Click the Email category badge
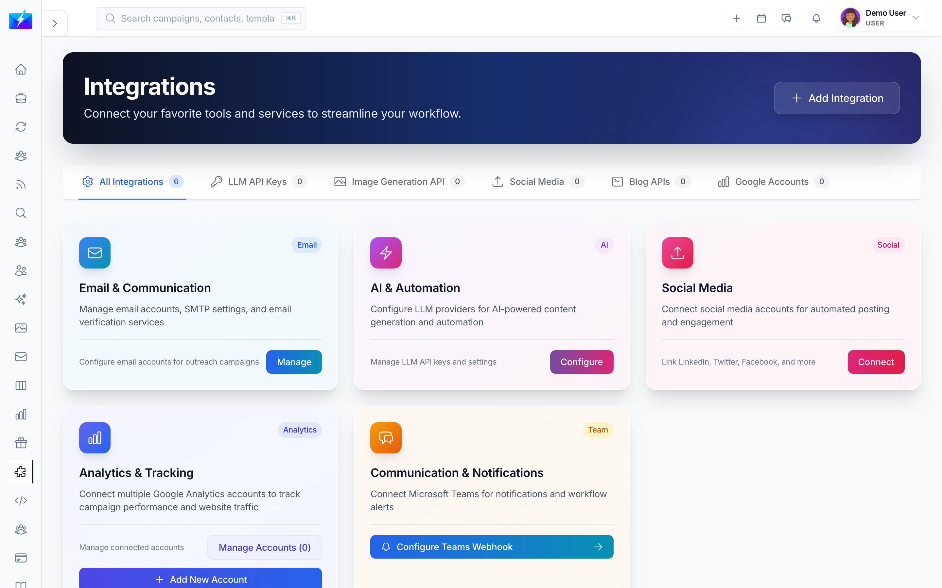 click(x=307, y=245)
